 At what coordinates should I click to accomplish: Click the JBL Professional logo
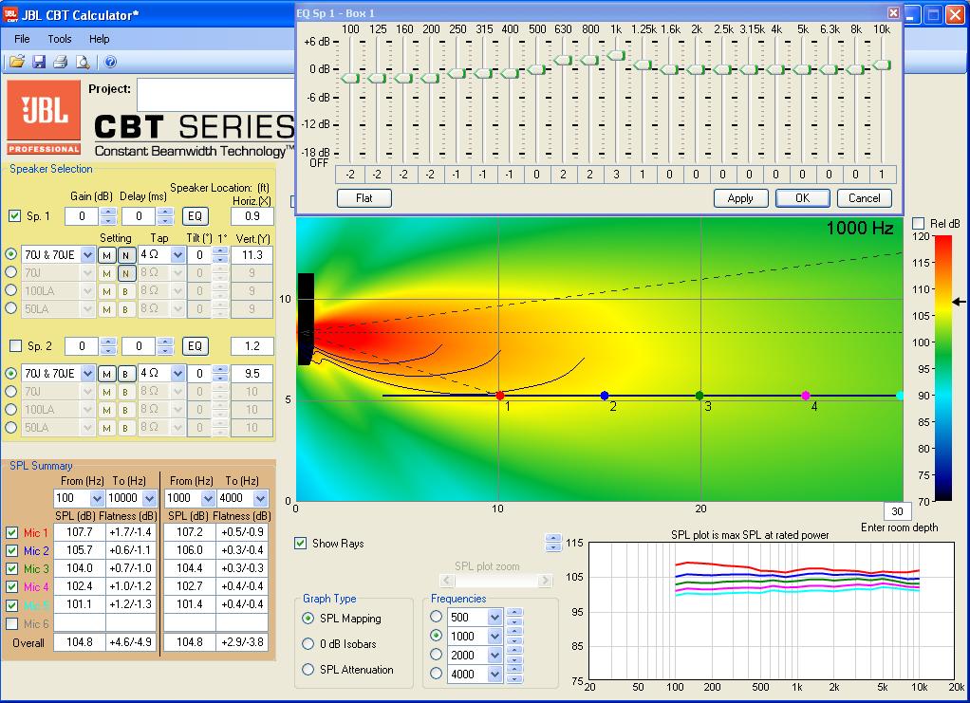(44, 117)
